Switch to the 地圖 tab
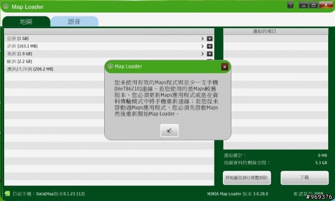This screenshot has width=335, height=201. pos(26,21)
